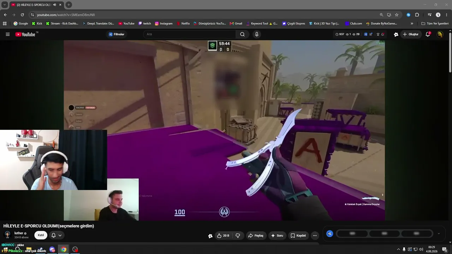Close the YouTube browser tab

point(60,5)
